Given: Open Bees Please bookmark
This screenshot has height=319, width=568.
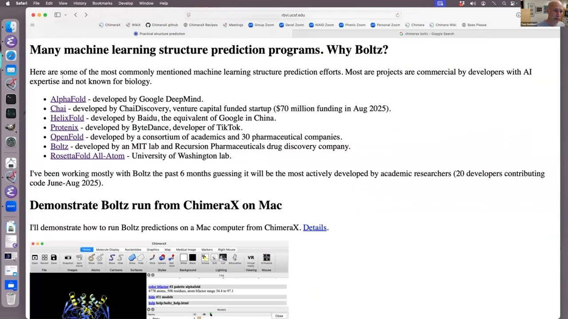Looking at the screenshot, I should [x=474, y=25].
